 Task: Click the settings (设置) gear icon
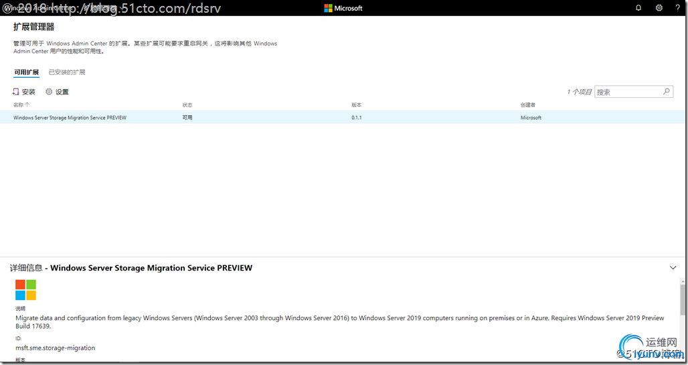click(x=49, y=91)
